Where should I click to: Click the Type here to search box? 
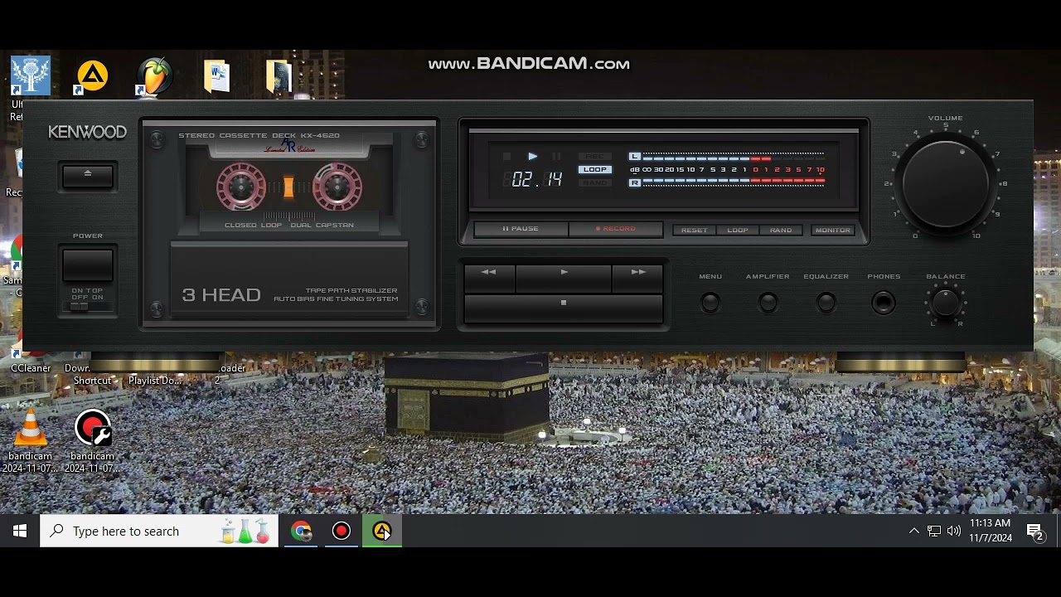[159, 531]
